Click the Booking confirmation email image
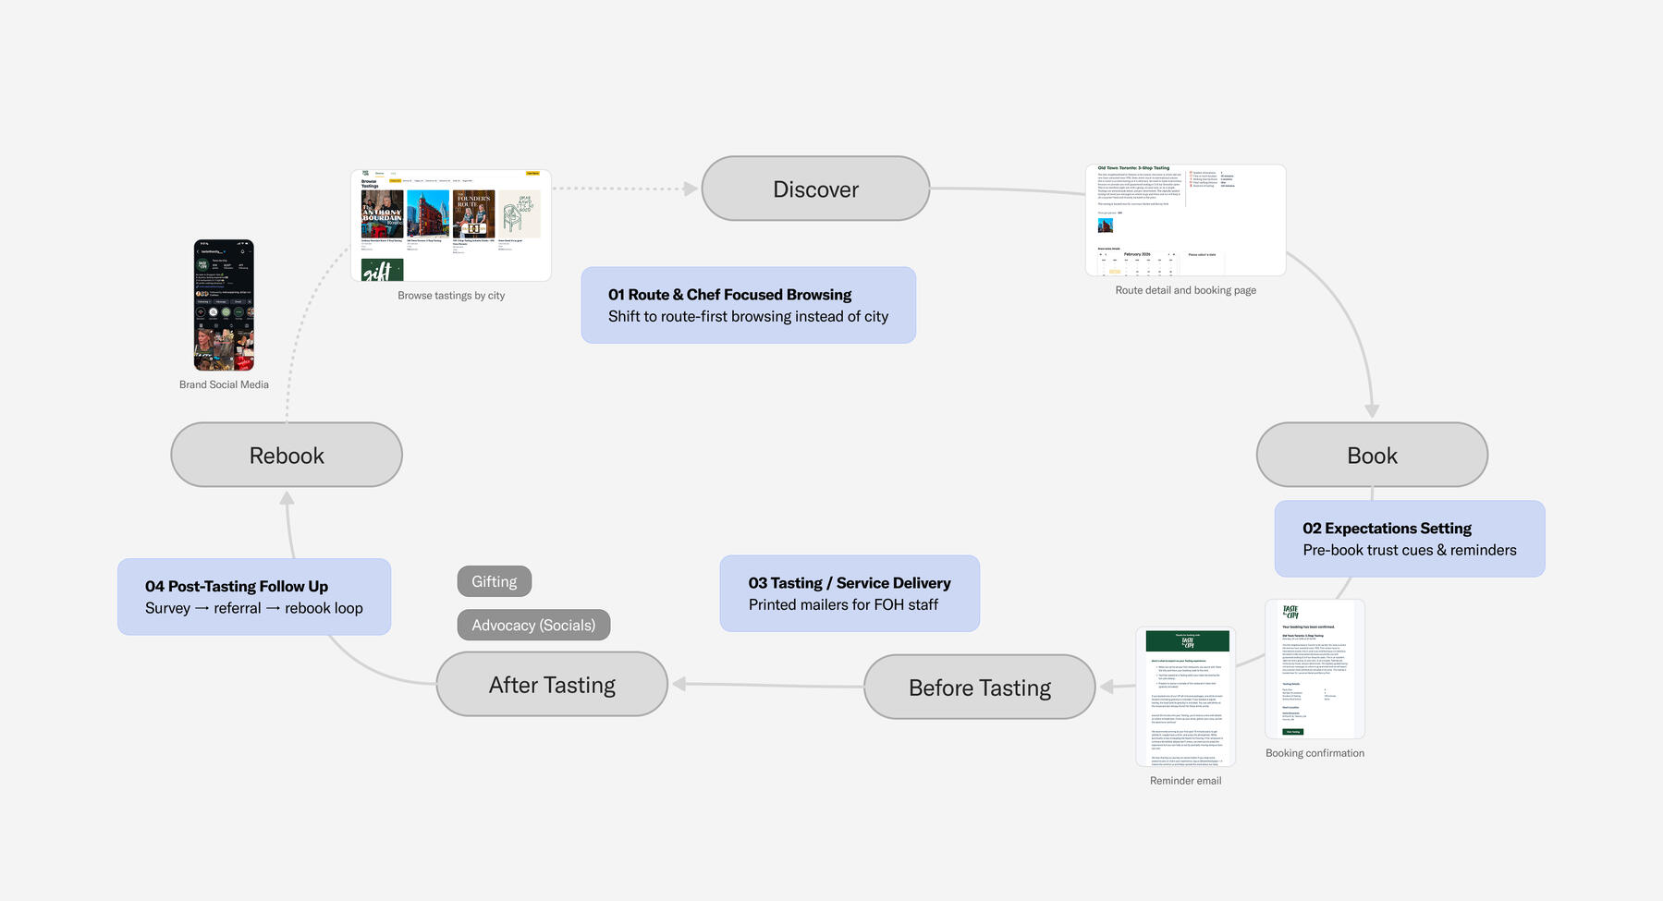The height and width of the screenshot is (901, 1663). pos(1315,669)
